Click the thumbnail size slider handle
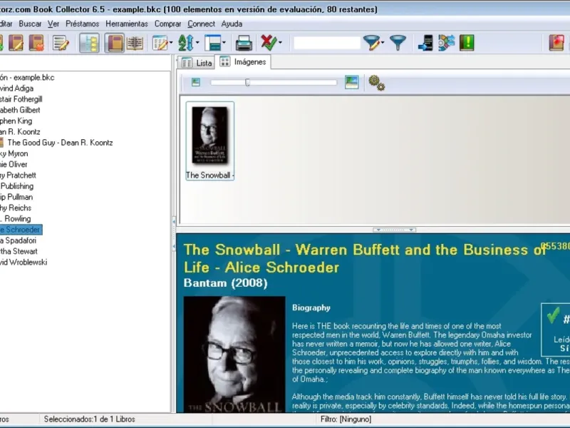Viewport: 570px width, 428px height. tap(247, 83)
